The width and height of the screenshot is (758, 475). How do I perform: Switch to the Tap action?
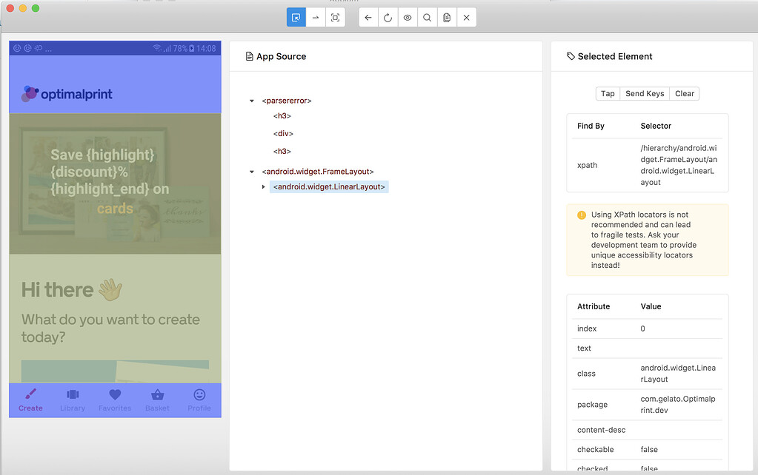[607, 93]
